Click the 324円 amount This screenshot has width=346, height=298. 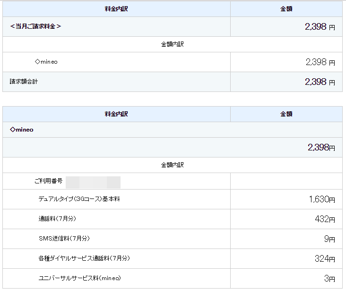[325, 258]
